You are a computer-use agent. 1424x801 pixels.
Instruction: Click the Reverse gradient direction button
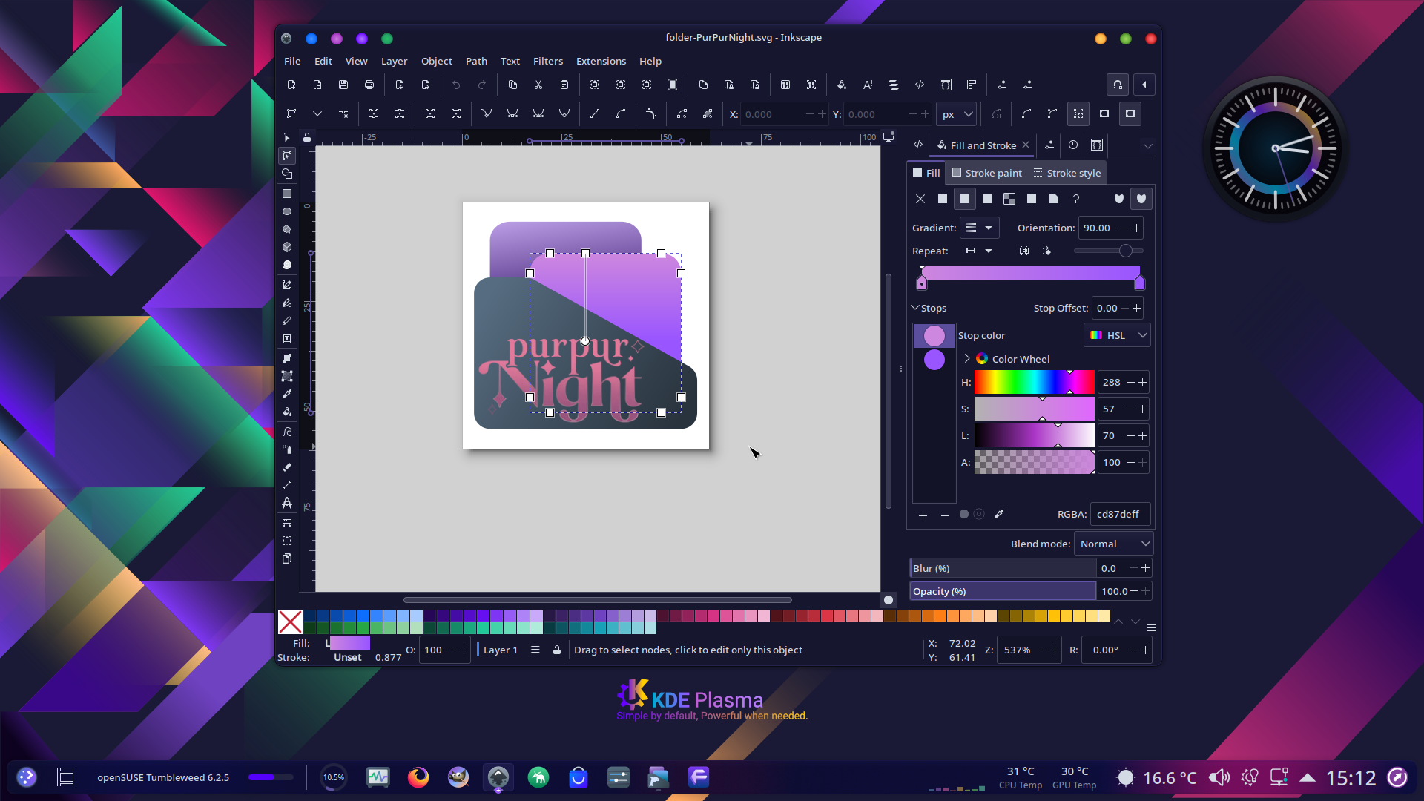click(x=1024, y=251)
